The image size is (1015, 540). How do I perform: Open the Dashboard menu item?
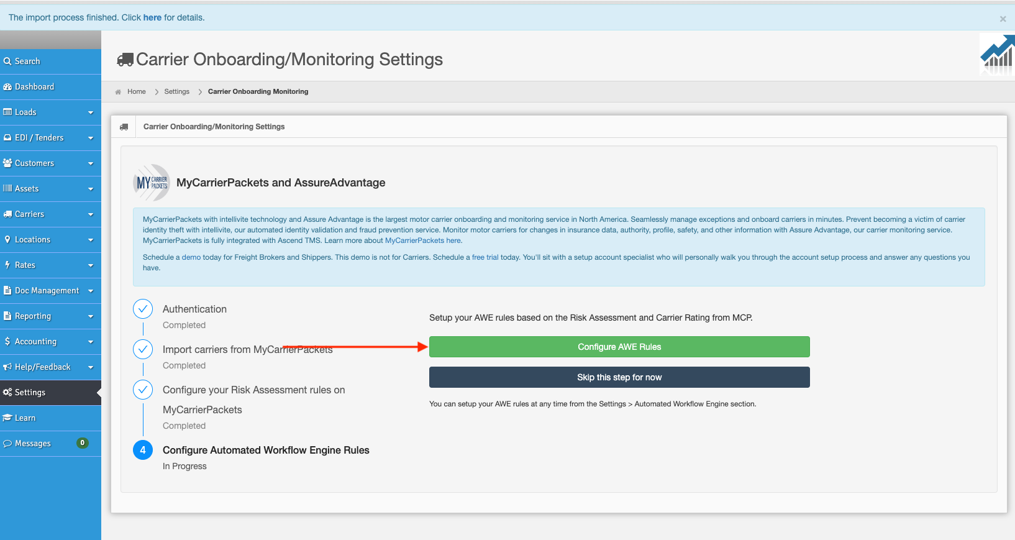(50, 86)
